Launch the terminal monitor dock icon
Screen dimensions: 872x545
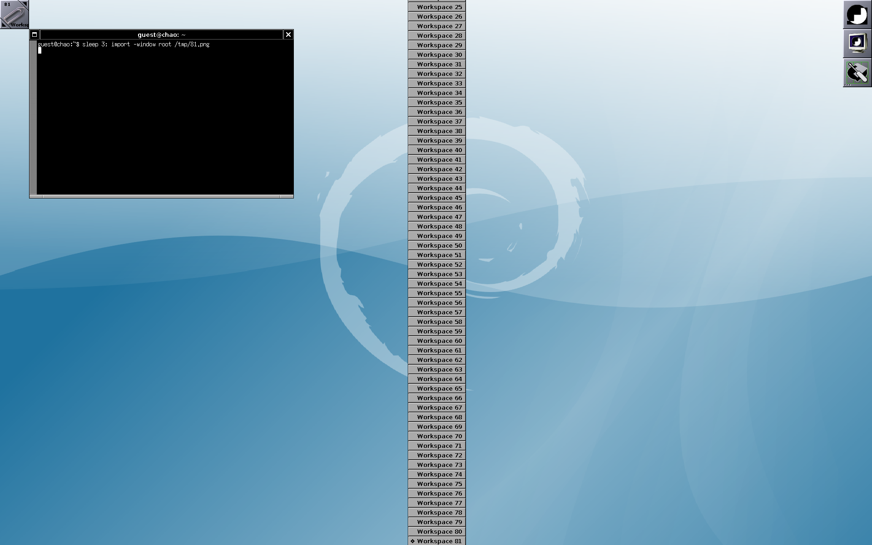click(857, 44)
